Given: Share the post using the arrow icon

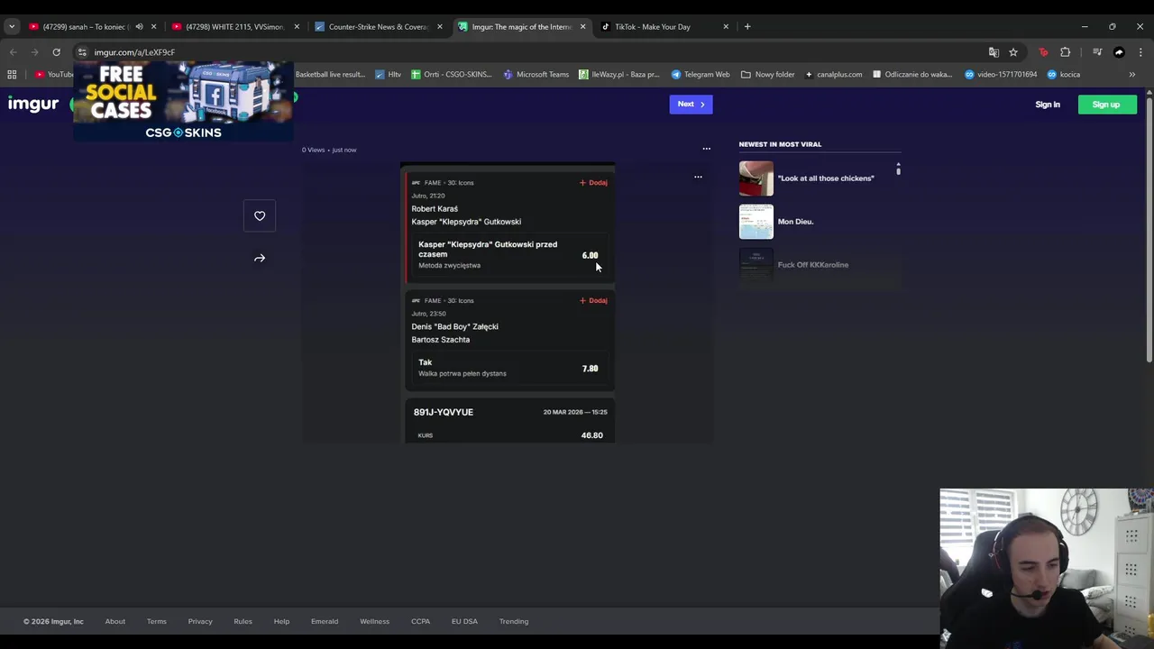Looking at the screenshot, I should [x=260, y=258].
